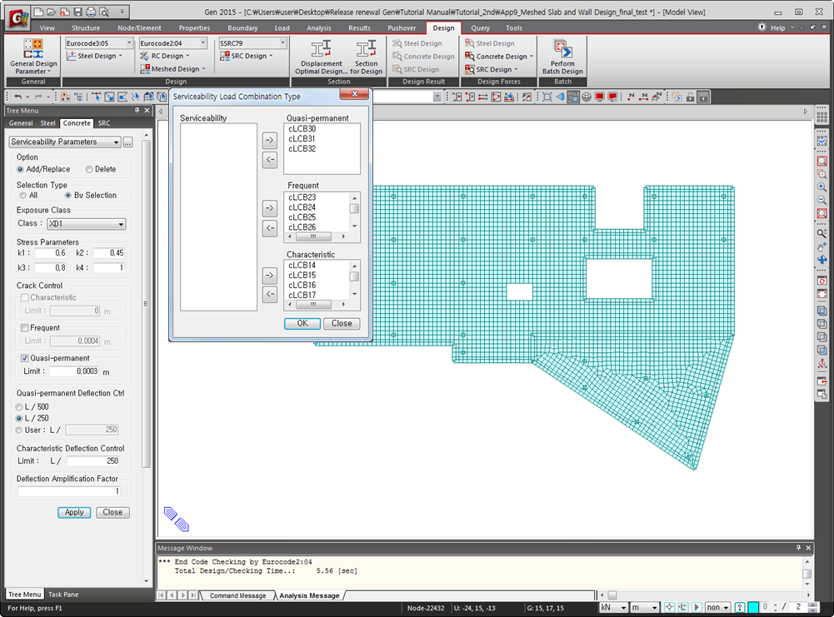Click the ellipsis button beside Serviceability Parameters
This screenshot has height=617, width=834.
click(127, 142)
